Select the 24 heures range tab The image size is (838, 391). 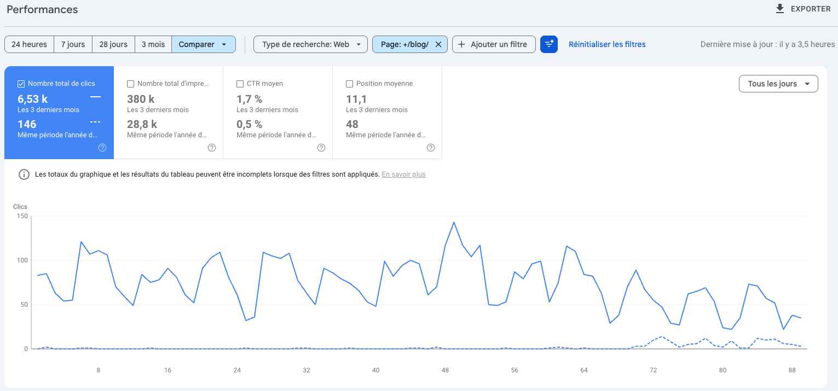pyautogui.click(x=29, y=44)
